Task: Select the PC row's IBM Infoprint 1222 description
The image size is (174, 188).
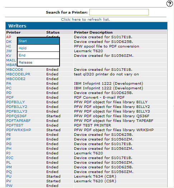Action: pos(108,88)
